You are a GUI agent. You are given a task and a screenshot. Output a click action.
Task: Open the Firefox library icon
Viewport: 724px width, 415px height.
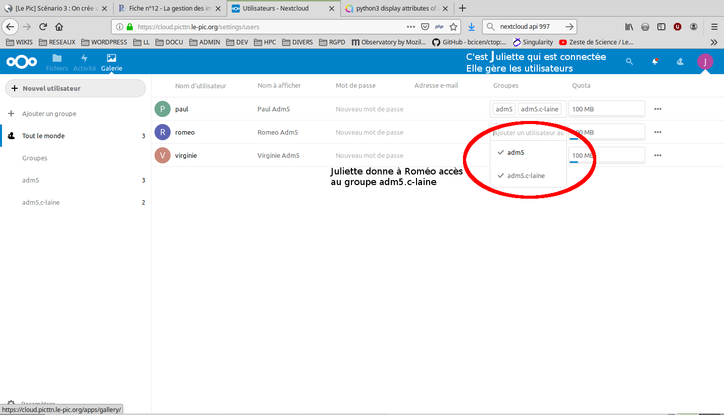click(629, 27)
